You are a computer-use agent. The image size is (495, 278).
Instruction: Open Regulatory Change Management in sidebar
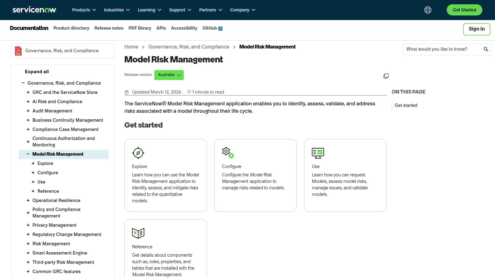click(x=67, y=234)
